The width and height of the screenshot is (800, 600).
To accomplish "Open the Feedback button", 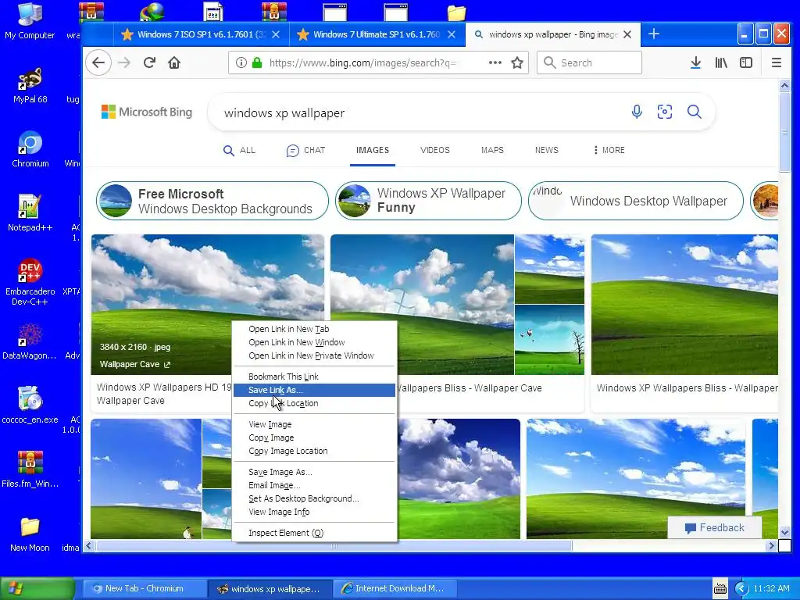I will 714,528.
